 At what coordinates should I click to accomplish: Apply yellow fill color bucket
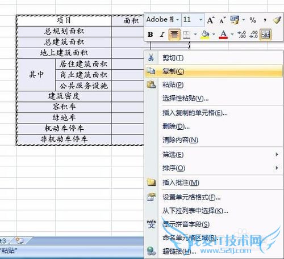[205, 35]
